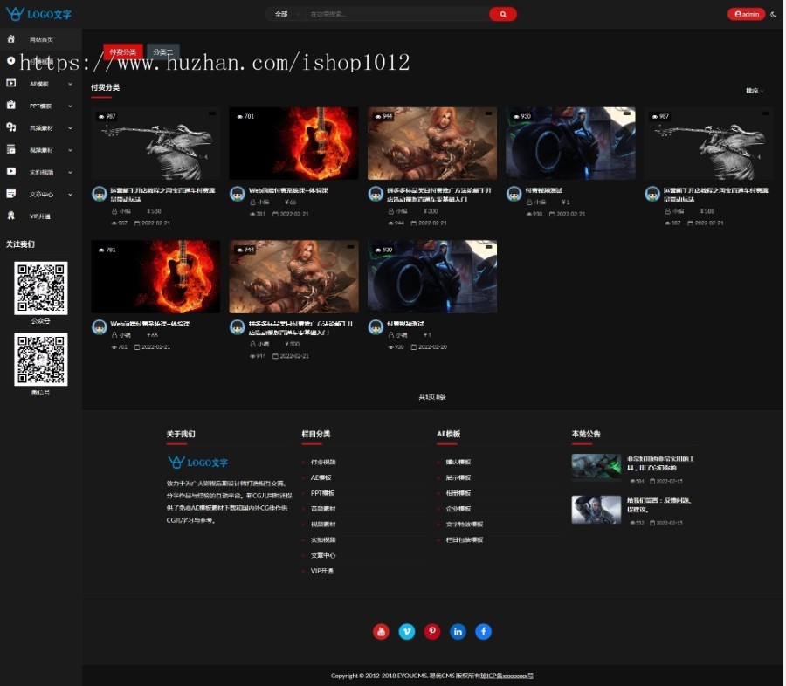
Task: Open the first 本站公告 thumbnail with green creature
Action: [596, 467]
